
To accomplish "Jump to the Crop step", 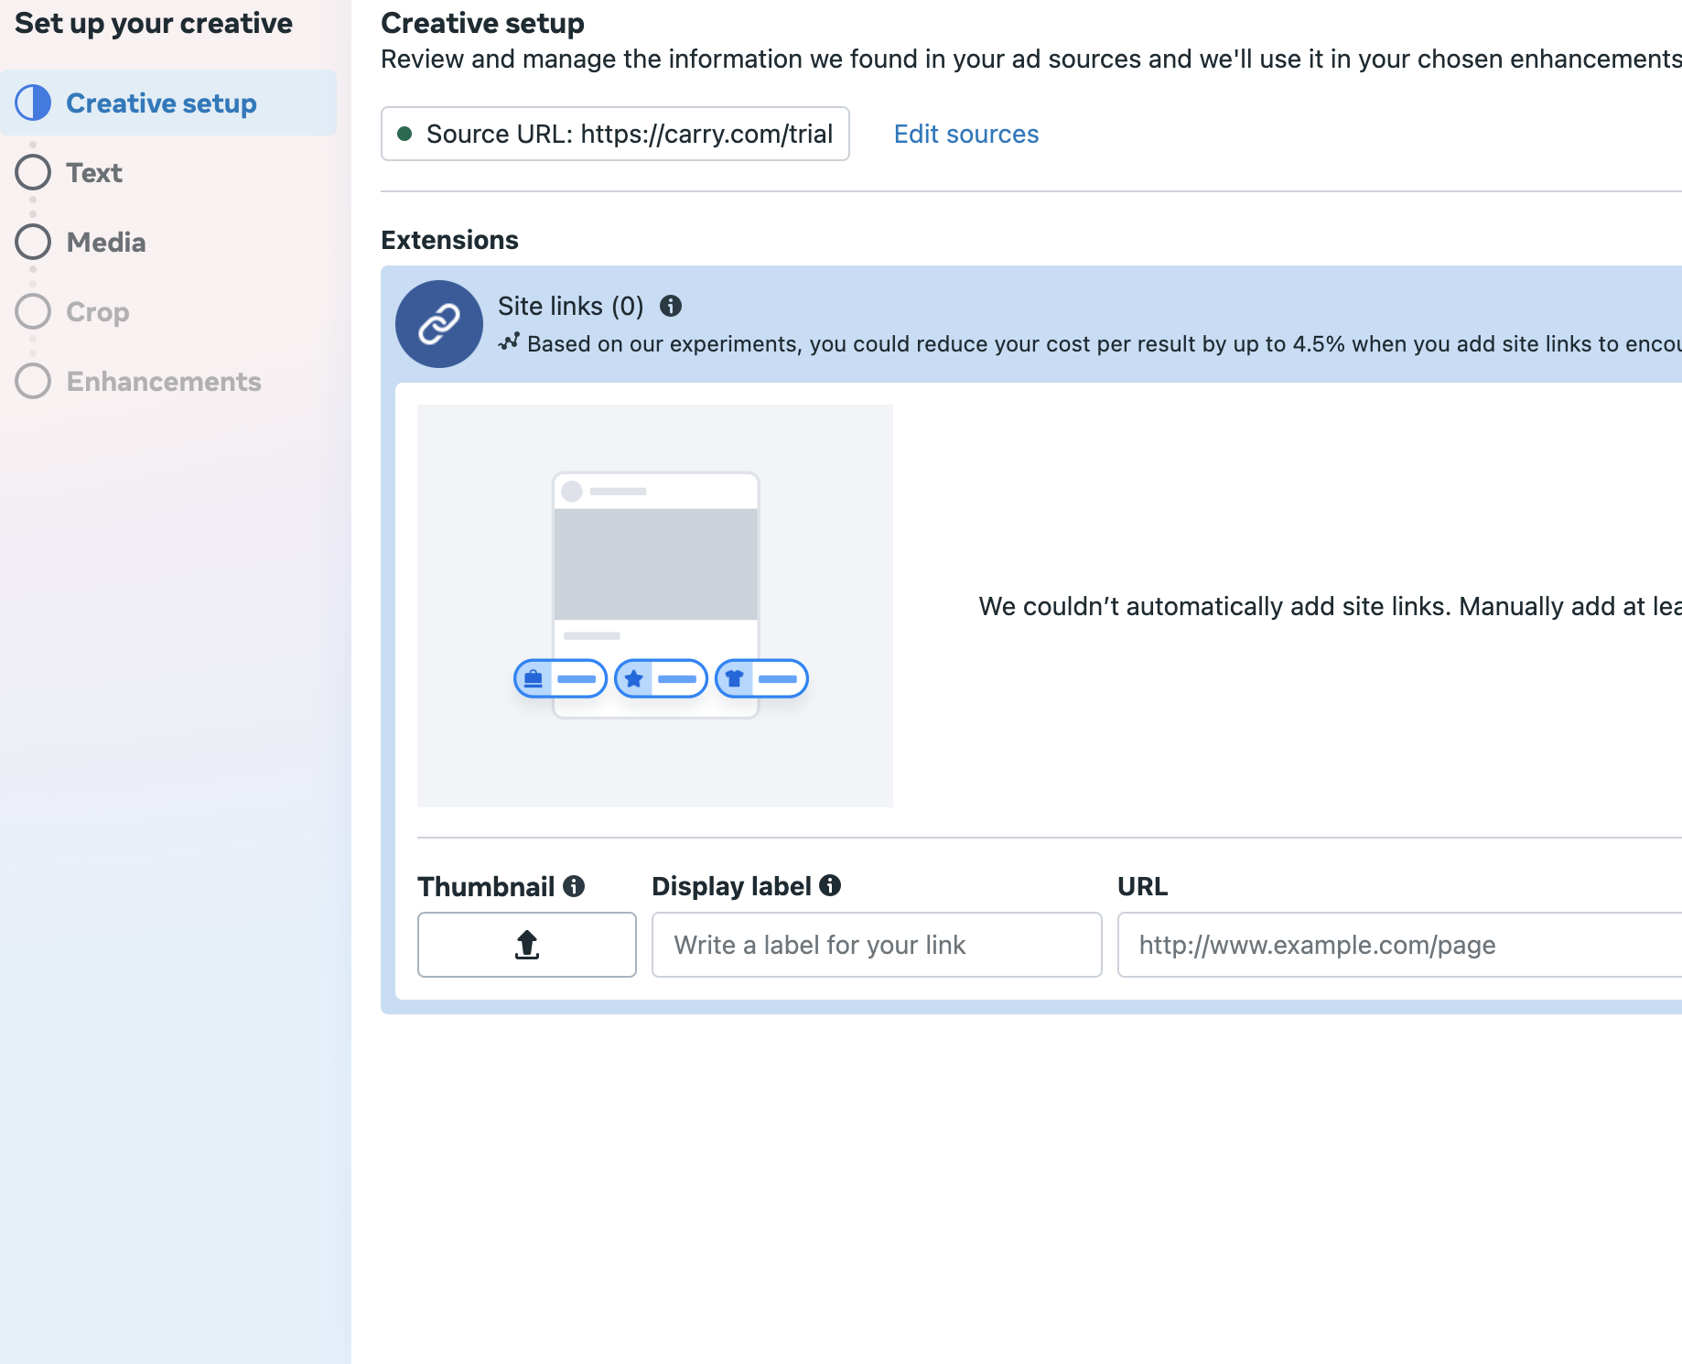I will [x=97, y=311].
